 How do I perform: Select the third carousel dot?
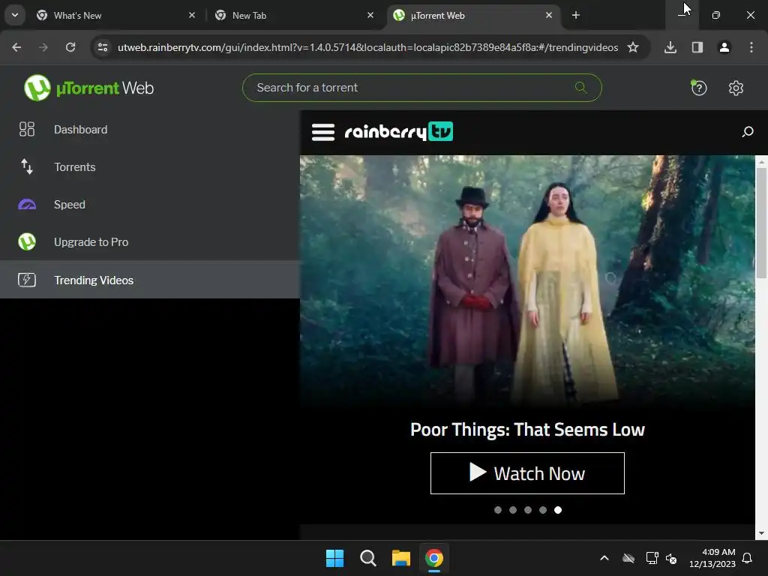click(x=527, y=510)
